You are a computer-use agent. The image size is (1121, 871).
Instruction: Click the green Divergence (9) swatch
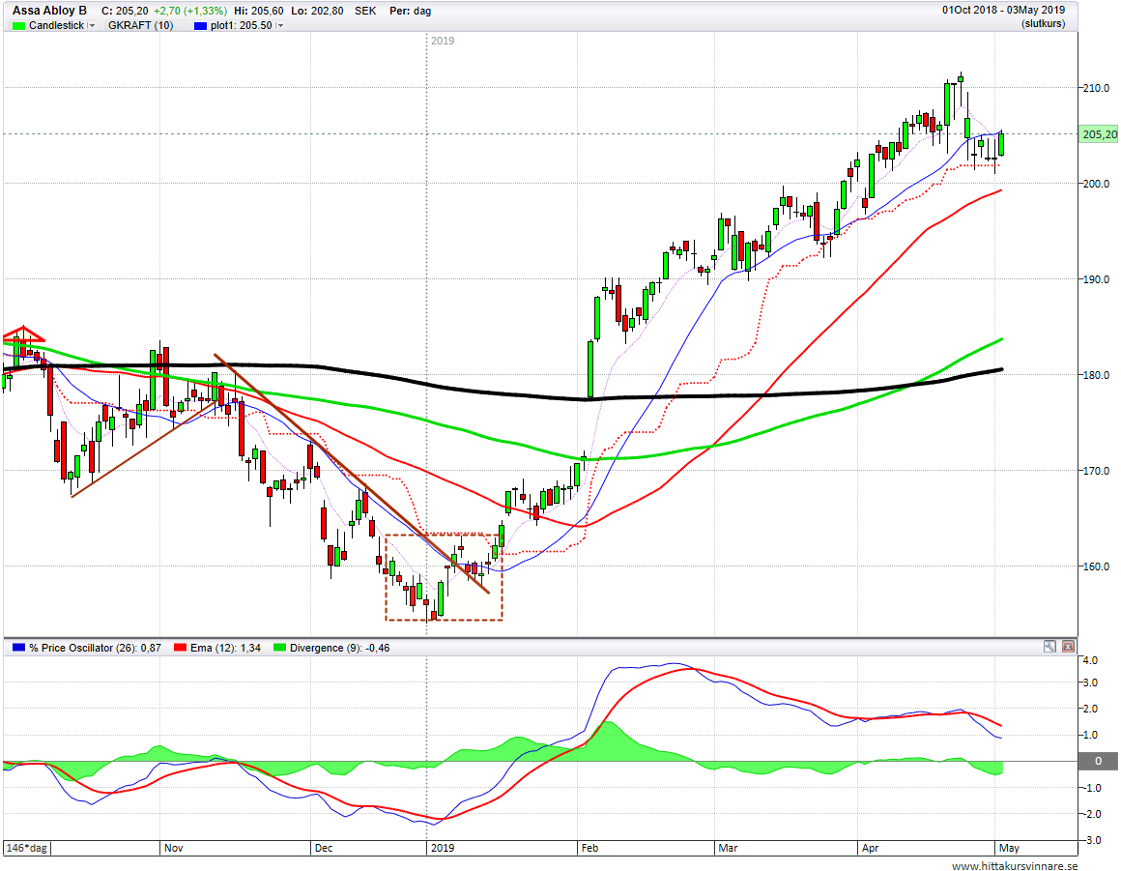(x=279, y=648)
